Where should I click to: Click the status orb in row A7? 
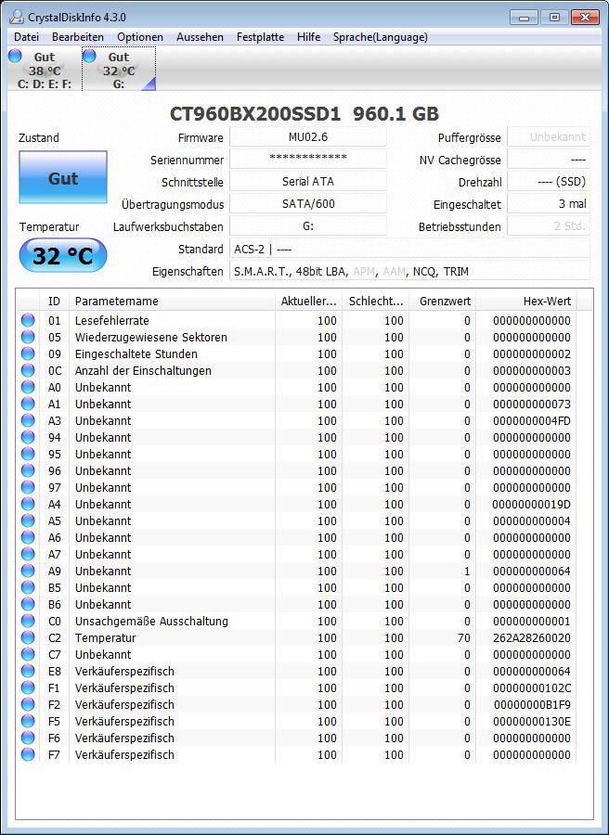point(28,554)
